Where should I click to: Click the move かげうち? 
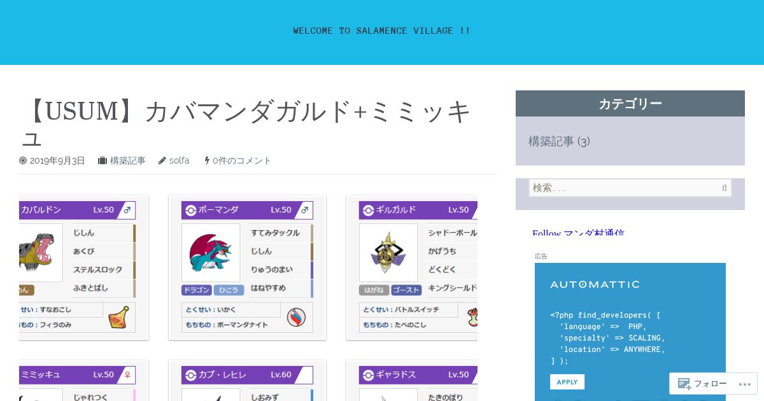[442, 251]
